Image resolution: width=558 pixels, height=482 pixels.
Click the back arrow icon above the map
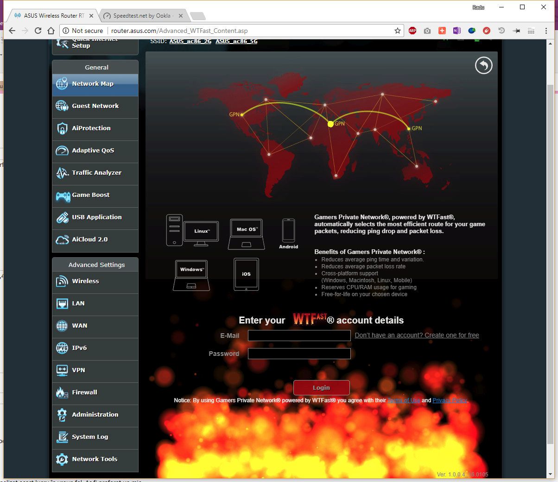point(483,65)
